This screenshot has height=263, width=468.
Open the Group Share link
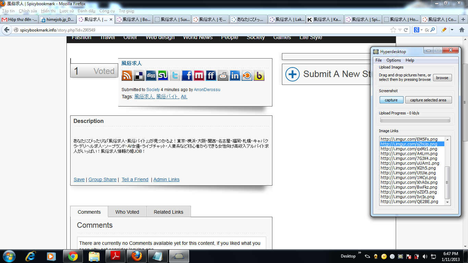point(102,179)
